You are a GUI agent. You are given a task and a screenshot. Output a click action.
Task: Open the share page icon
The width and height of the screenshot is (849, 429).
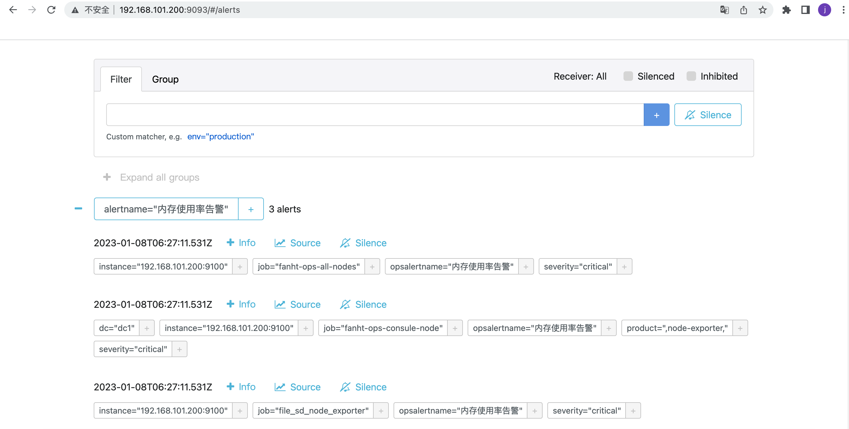pyautogui.click(x=743, y=10)
